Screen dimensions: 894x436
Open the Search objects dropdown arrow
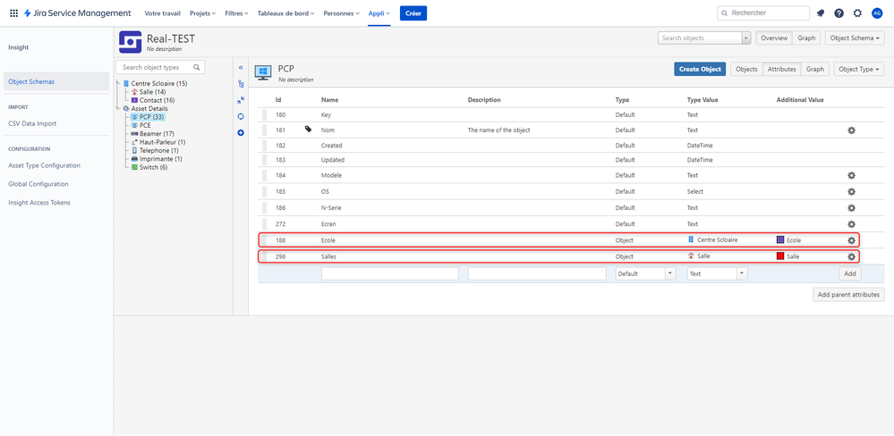[x=745, y=38]
